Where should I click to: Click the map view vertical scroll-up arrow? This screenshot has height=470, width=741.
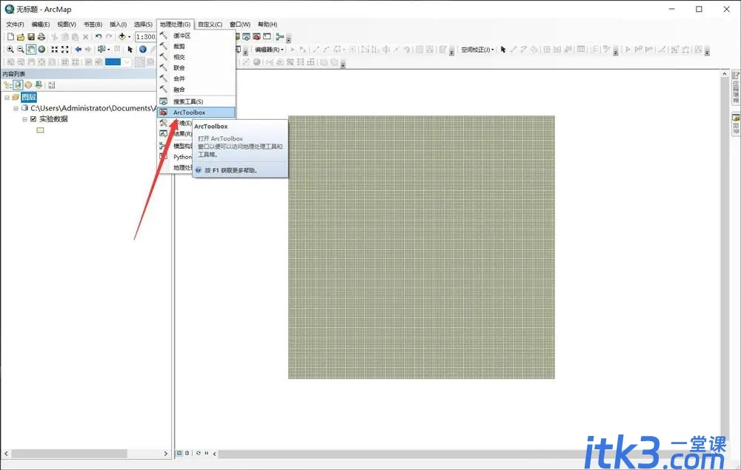pyautogui.click(x=725, y=74)
